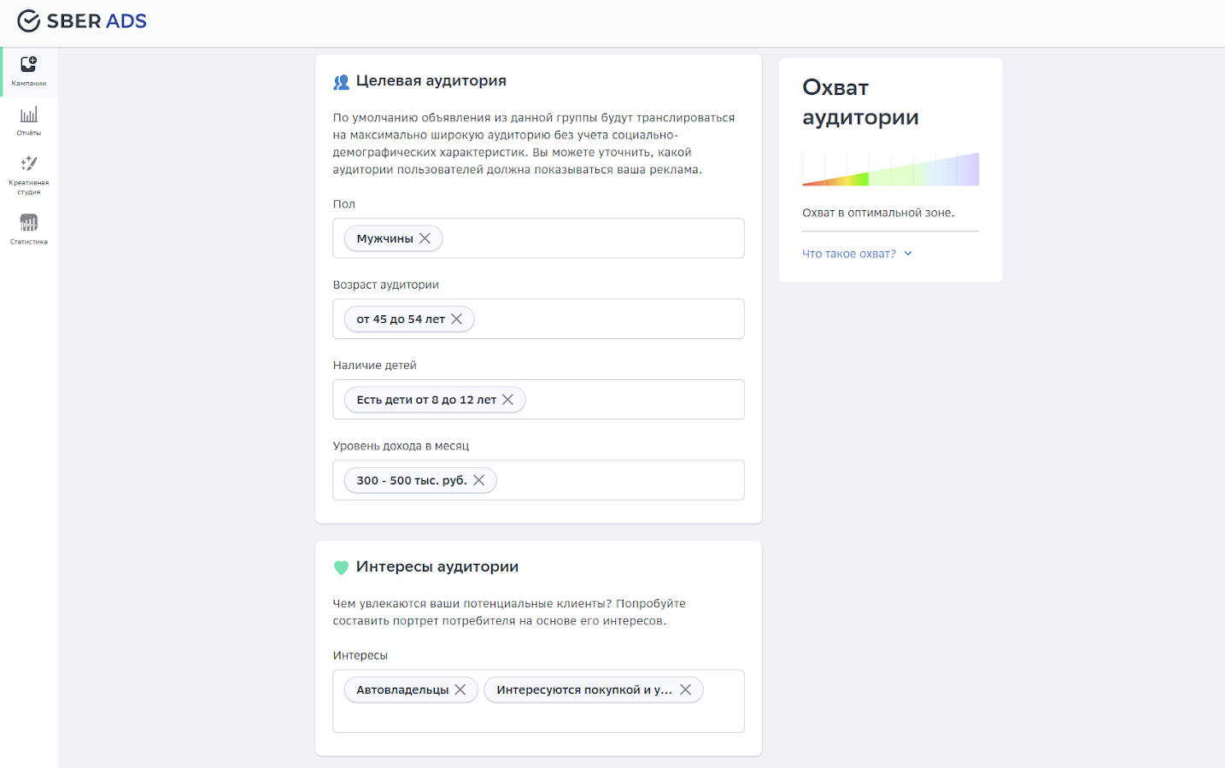
Task: Remove the Есть дети от 8 до 12 лет tag
Action: pos(507,400)
